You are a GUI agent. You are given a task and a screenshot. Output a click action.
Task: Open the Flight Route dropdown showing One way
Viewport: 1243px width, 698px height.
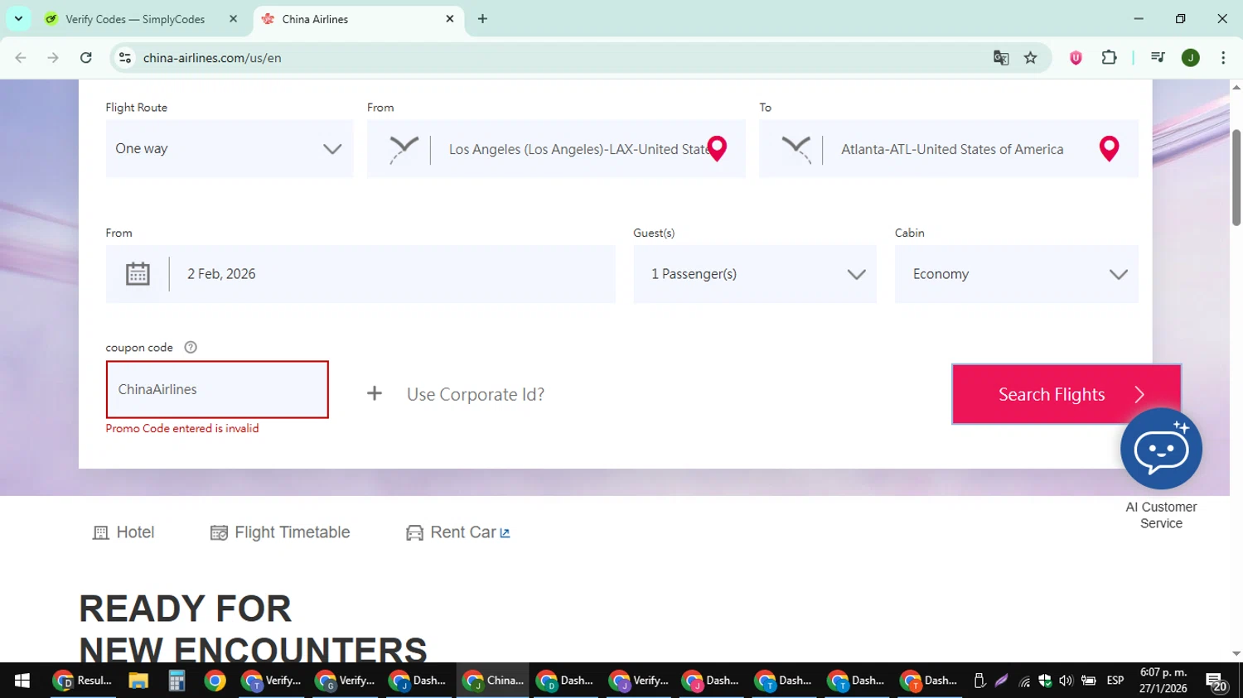click(x=230, y=149)
